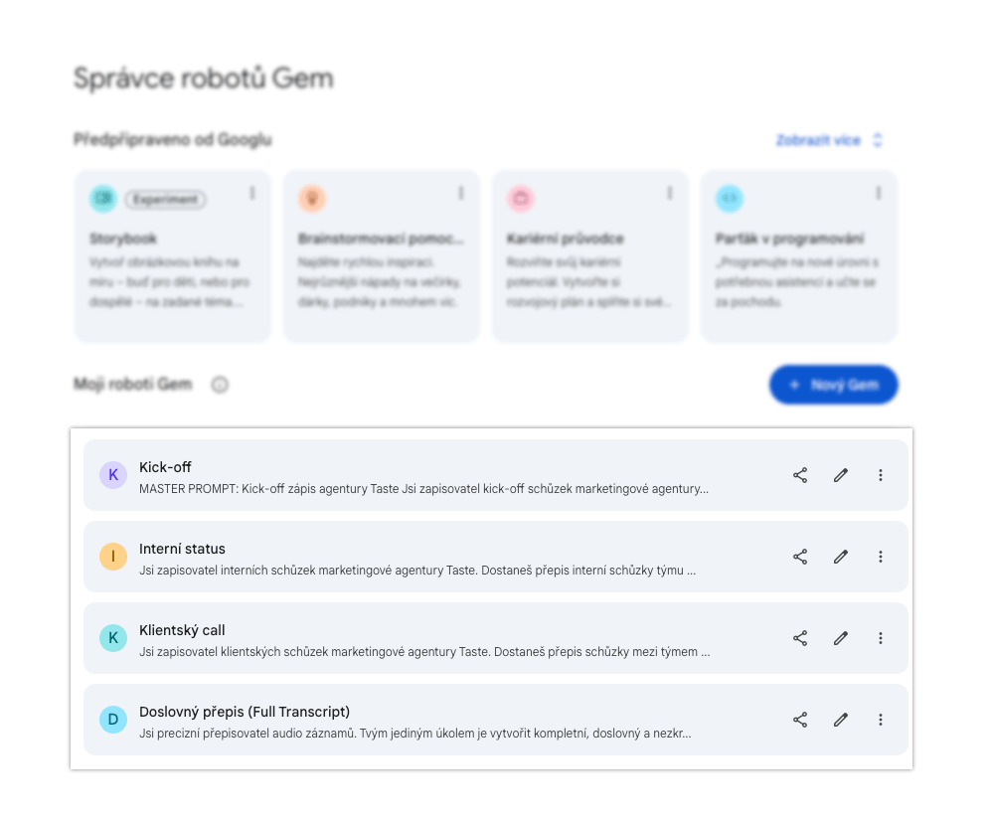Click the teal K avatar of Klientský call
The width and height of the screenshot is (991, 822).
pos(113,638)
